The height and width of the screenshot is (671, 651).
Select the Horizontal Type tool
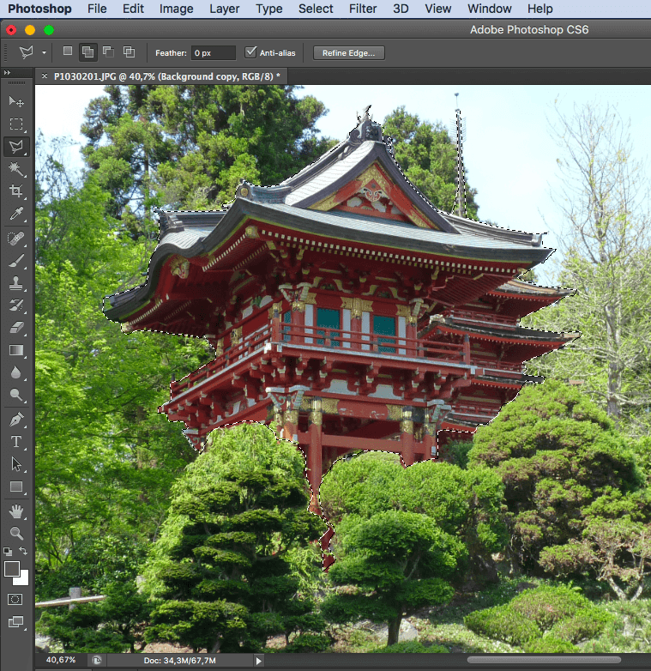click(x=16, y=442)
